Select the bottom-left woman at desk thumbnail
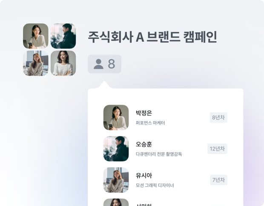This screenshot has height=206, width=264. (36, 63)
